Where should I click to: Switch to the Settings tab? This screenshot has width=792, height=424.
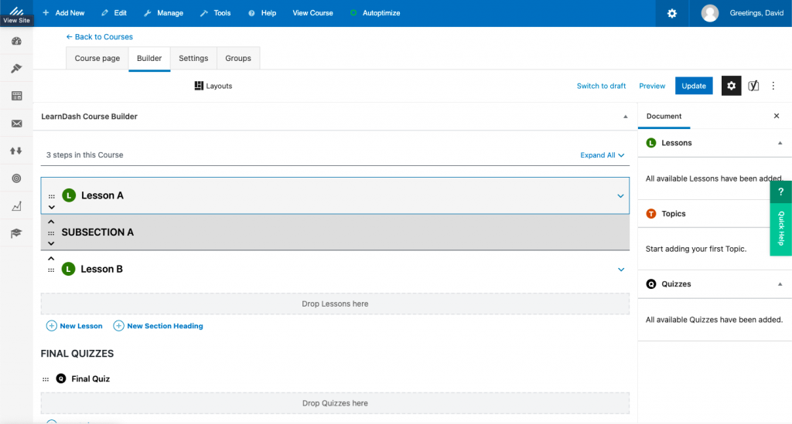tap(193, 59)
